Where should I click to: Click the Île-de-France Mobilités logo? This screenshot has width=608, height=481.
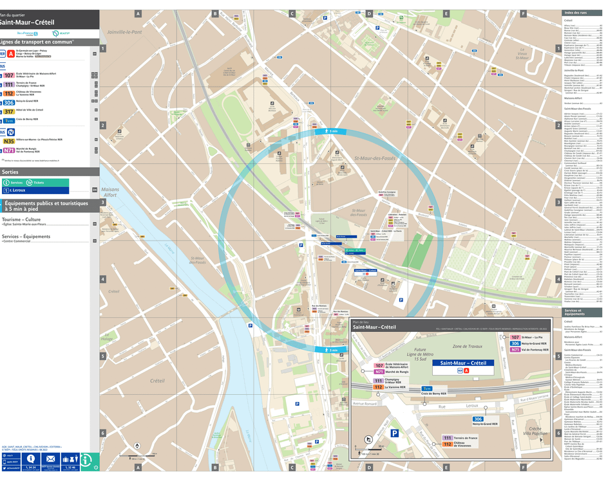(27, 33)
